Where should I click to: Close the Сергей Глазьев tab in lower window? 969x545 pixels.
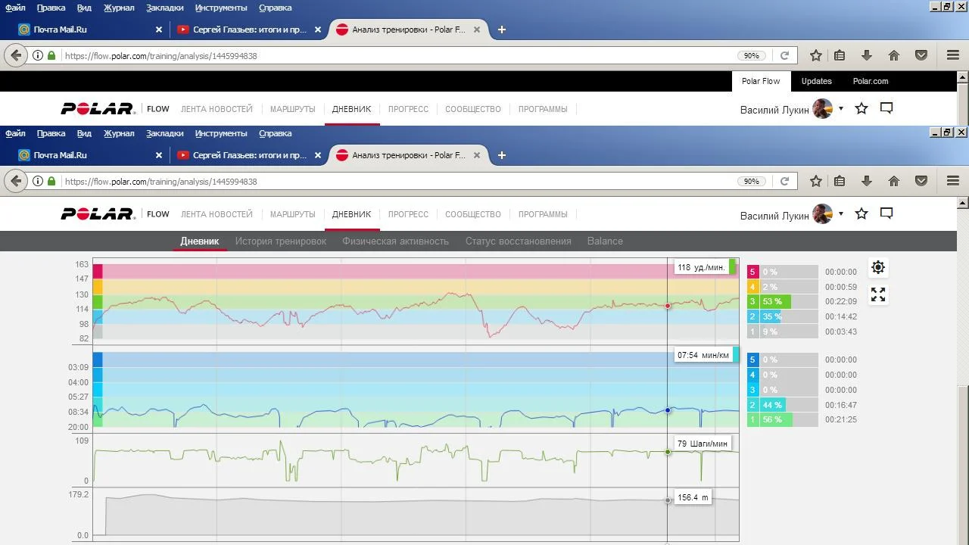click(318, 155)
